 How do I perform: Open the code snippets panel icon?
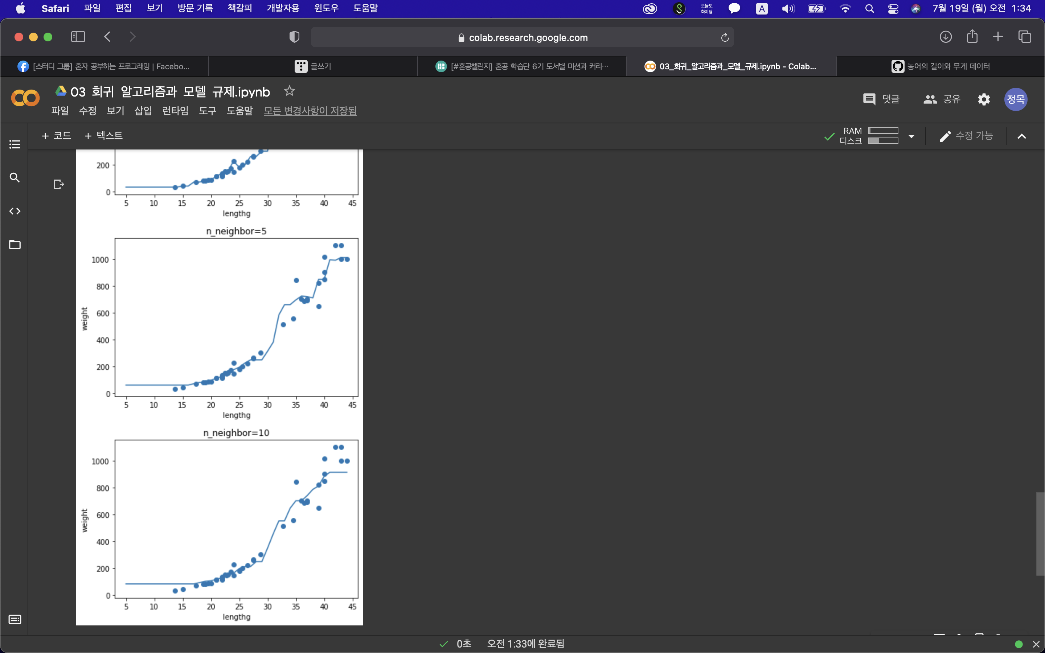[15, 211]
